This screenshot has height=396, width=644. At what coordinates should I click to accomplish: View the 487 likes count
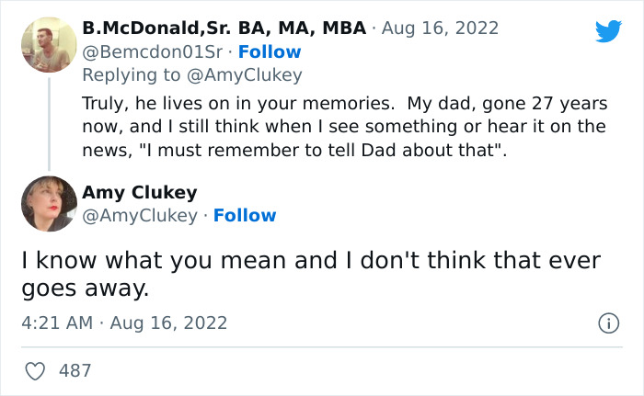[75, 371]
